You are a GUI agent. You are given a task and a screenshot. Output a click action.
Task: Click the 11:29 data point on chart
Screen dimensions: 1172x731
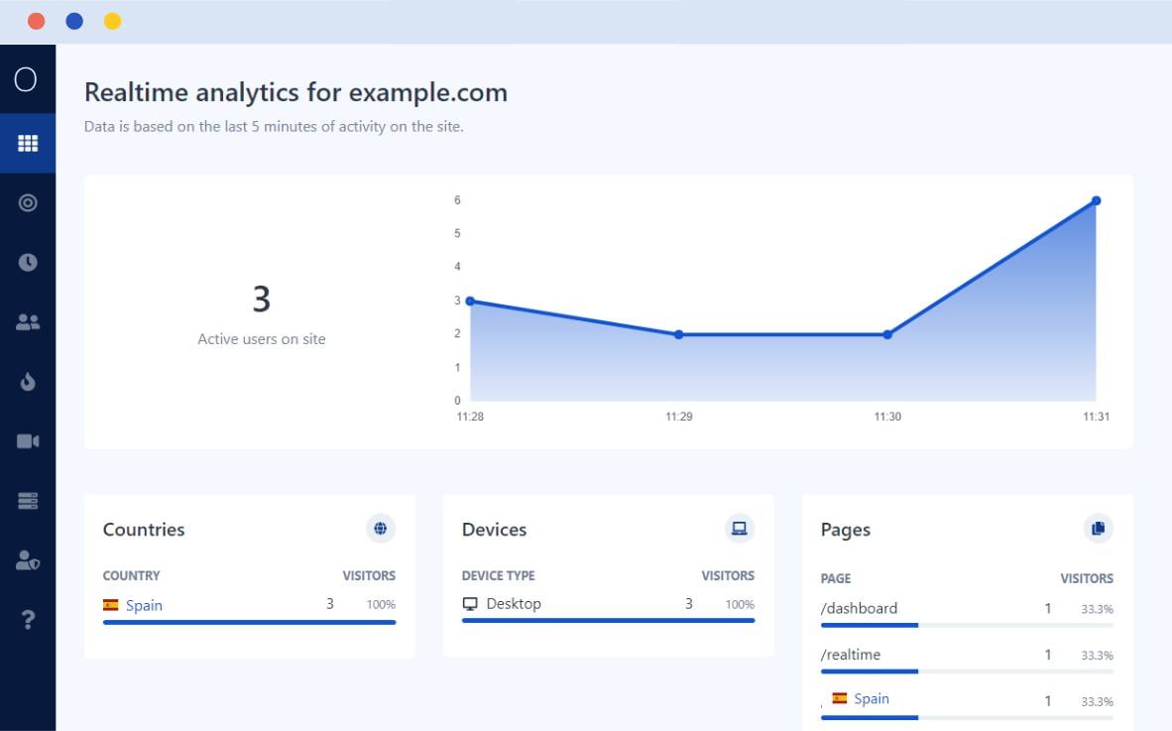coord(679,334)
